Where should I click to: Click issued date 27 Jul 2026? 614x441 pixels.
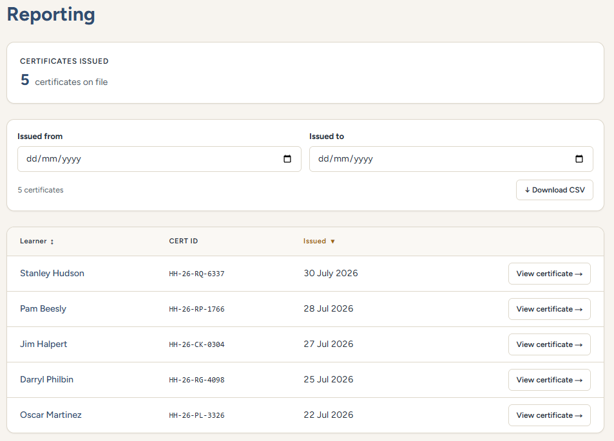click(329, 344)
